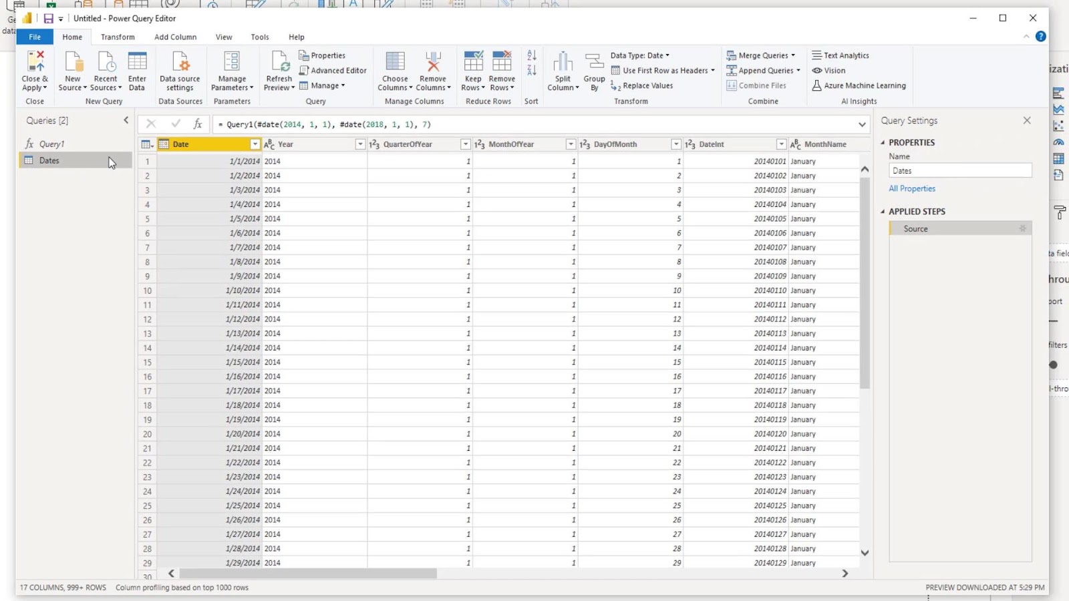Image resolution: width=1069 pixels, height=601 pixels.
Task: Expand the formula bar
Action: [x=862, y=124]
